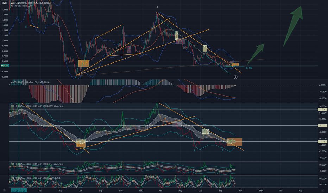Select the RSI + BB (close, 14, 100, 1, 0.1) legend
This screenshot has width=328, height=193.
click(37, 164)
